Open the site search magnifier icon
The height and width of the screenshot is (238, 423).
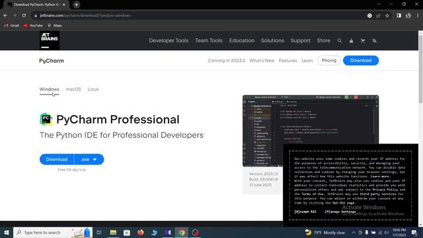339,41
